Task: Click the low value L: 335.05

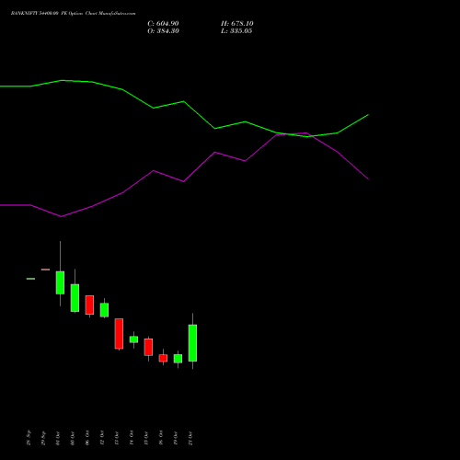Action: tap(236, 31)
